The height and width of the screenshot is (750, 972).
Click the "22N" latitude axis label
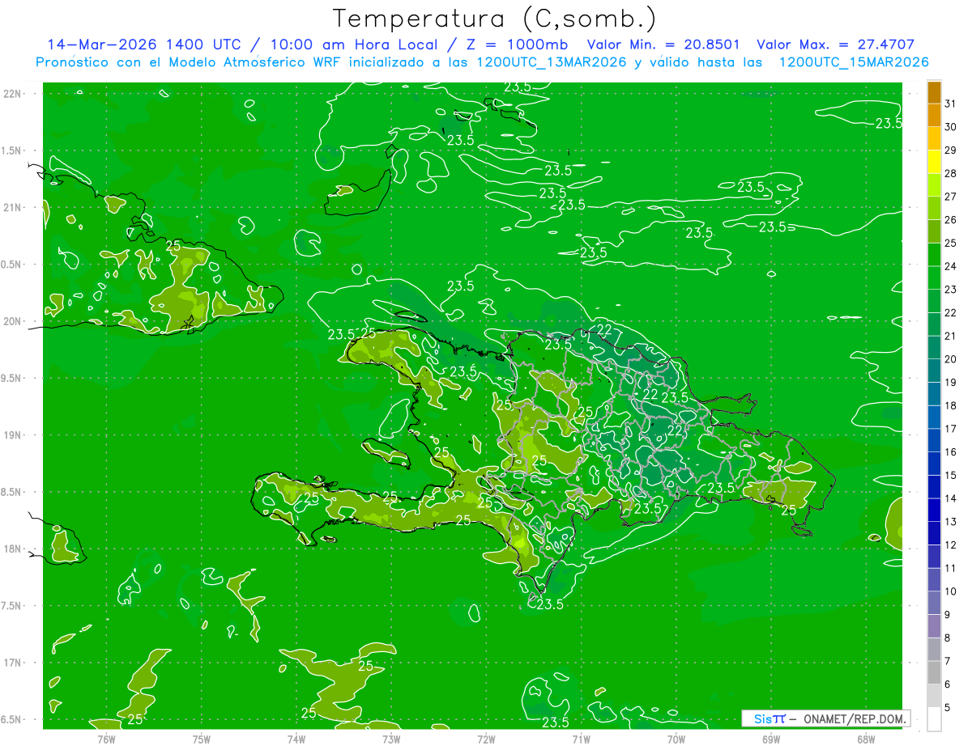coord(12,94)
